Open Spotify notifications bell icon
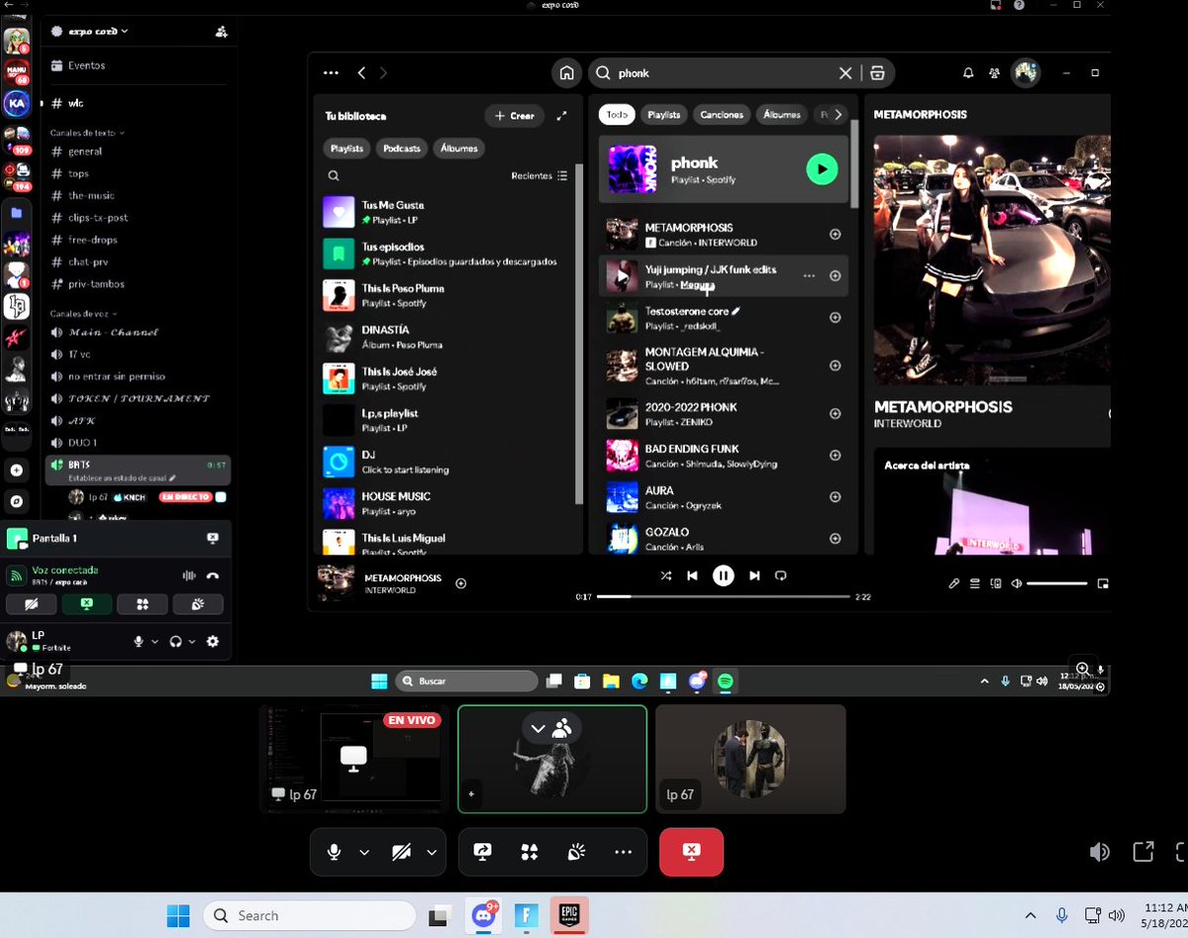Screen dimensions: 1188x938 (x=968, y=73)
